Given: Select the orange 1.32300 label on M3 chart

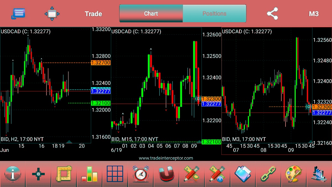Looking at the screenshot, I should point(322,107).
